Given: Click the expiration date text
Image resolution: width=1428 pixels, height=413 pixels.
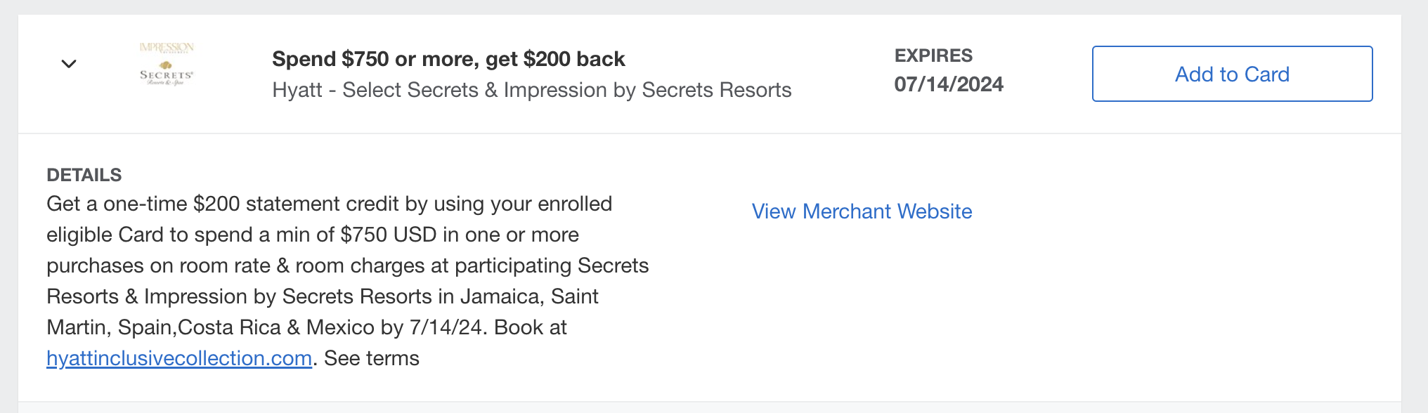Looking at the screenshot, I should point(949,84).
